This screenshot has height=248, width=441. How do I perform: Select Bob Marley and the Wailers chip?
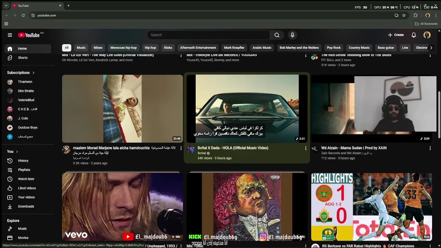point(299,48)
